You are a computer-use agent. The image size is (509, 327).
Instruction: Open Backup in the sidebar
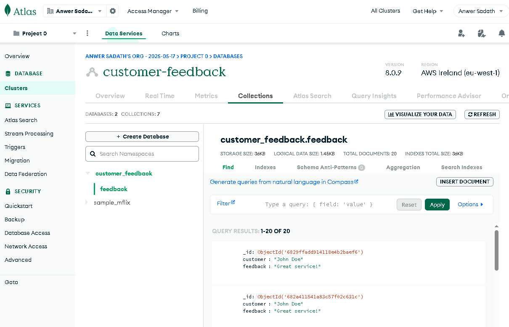pyautogui.click(x=15, y=220)
